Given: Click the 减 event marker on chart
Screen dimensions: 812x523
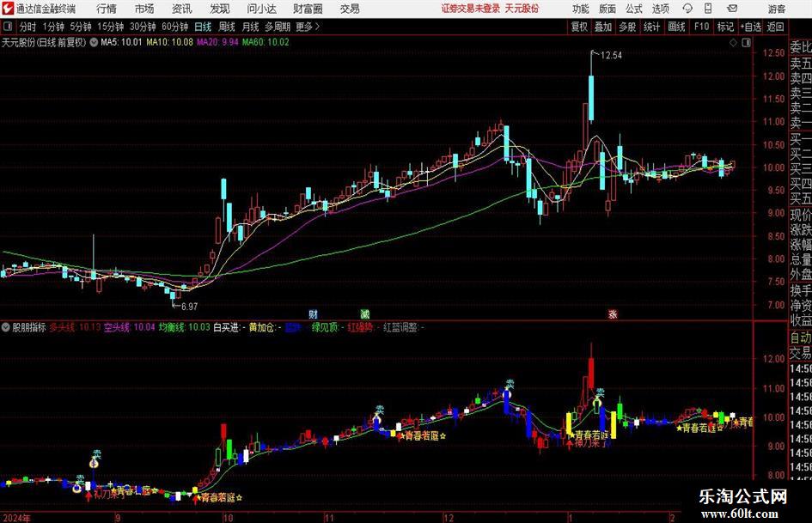Looking at the screenshot, I should pyautogui.click(x=365, y=313).
